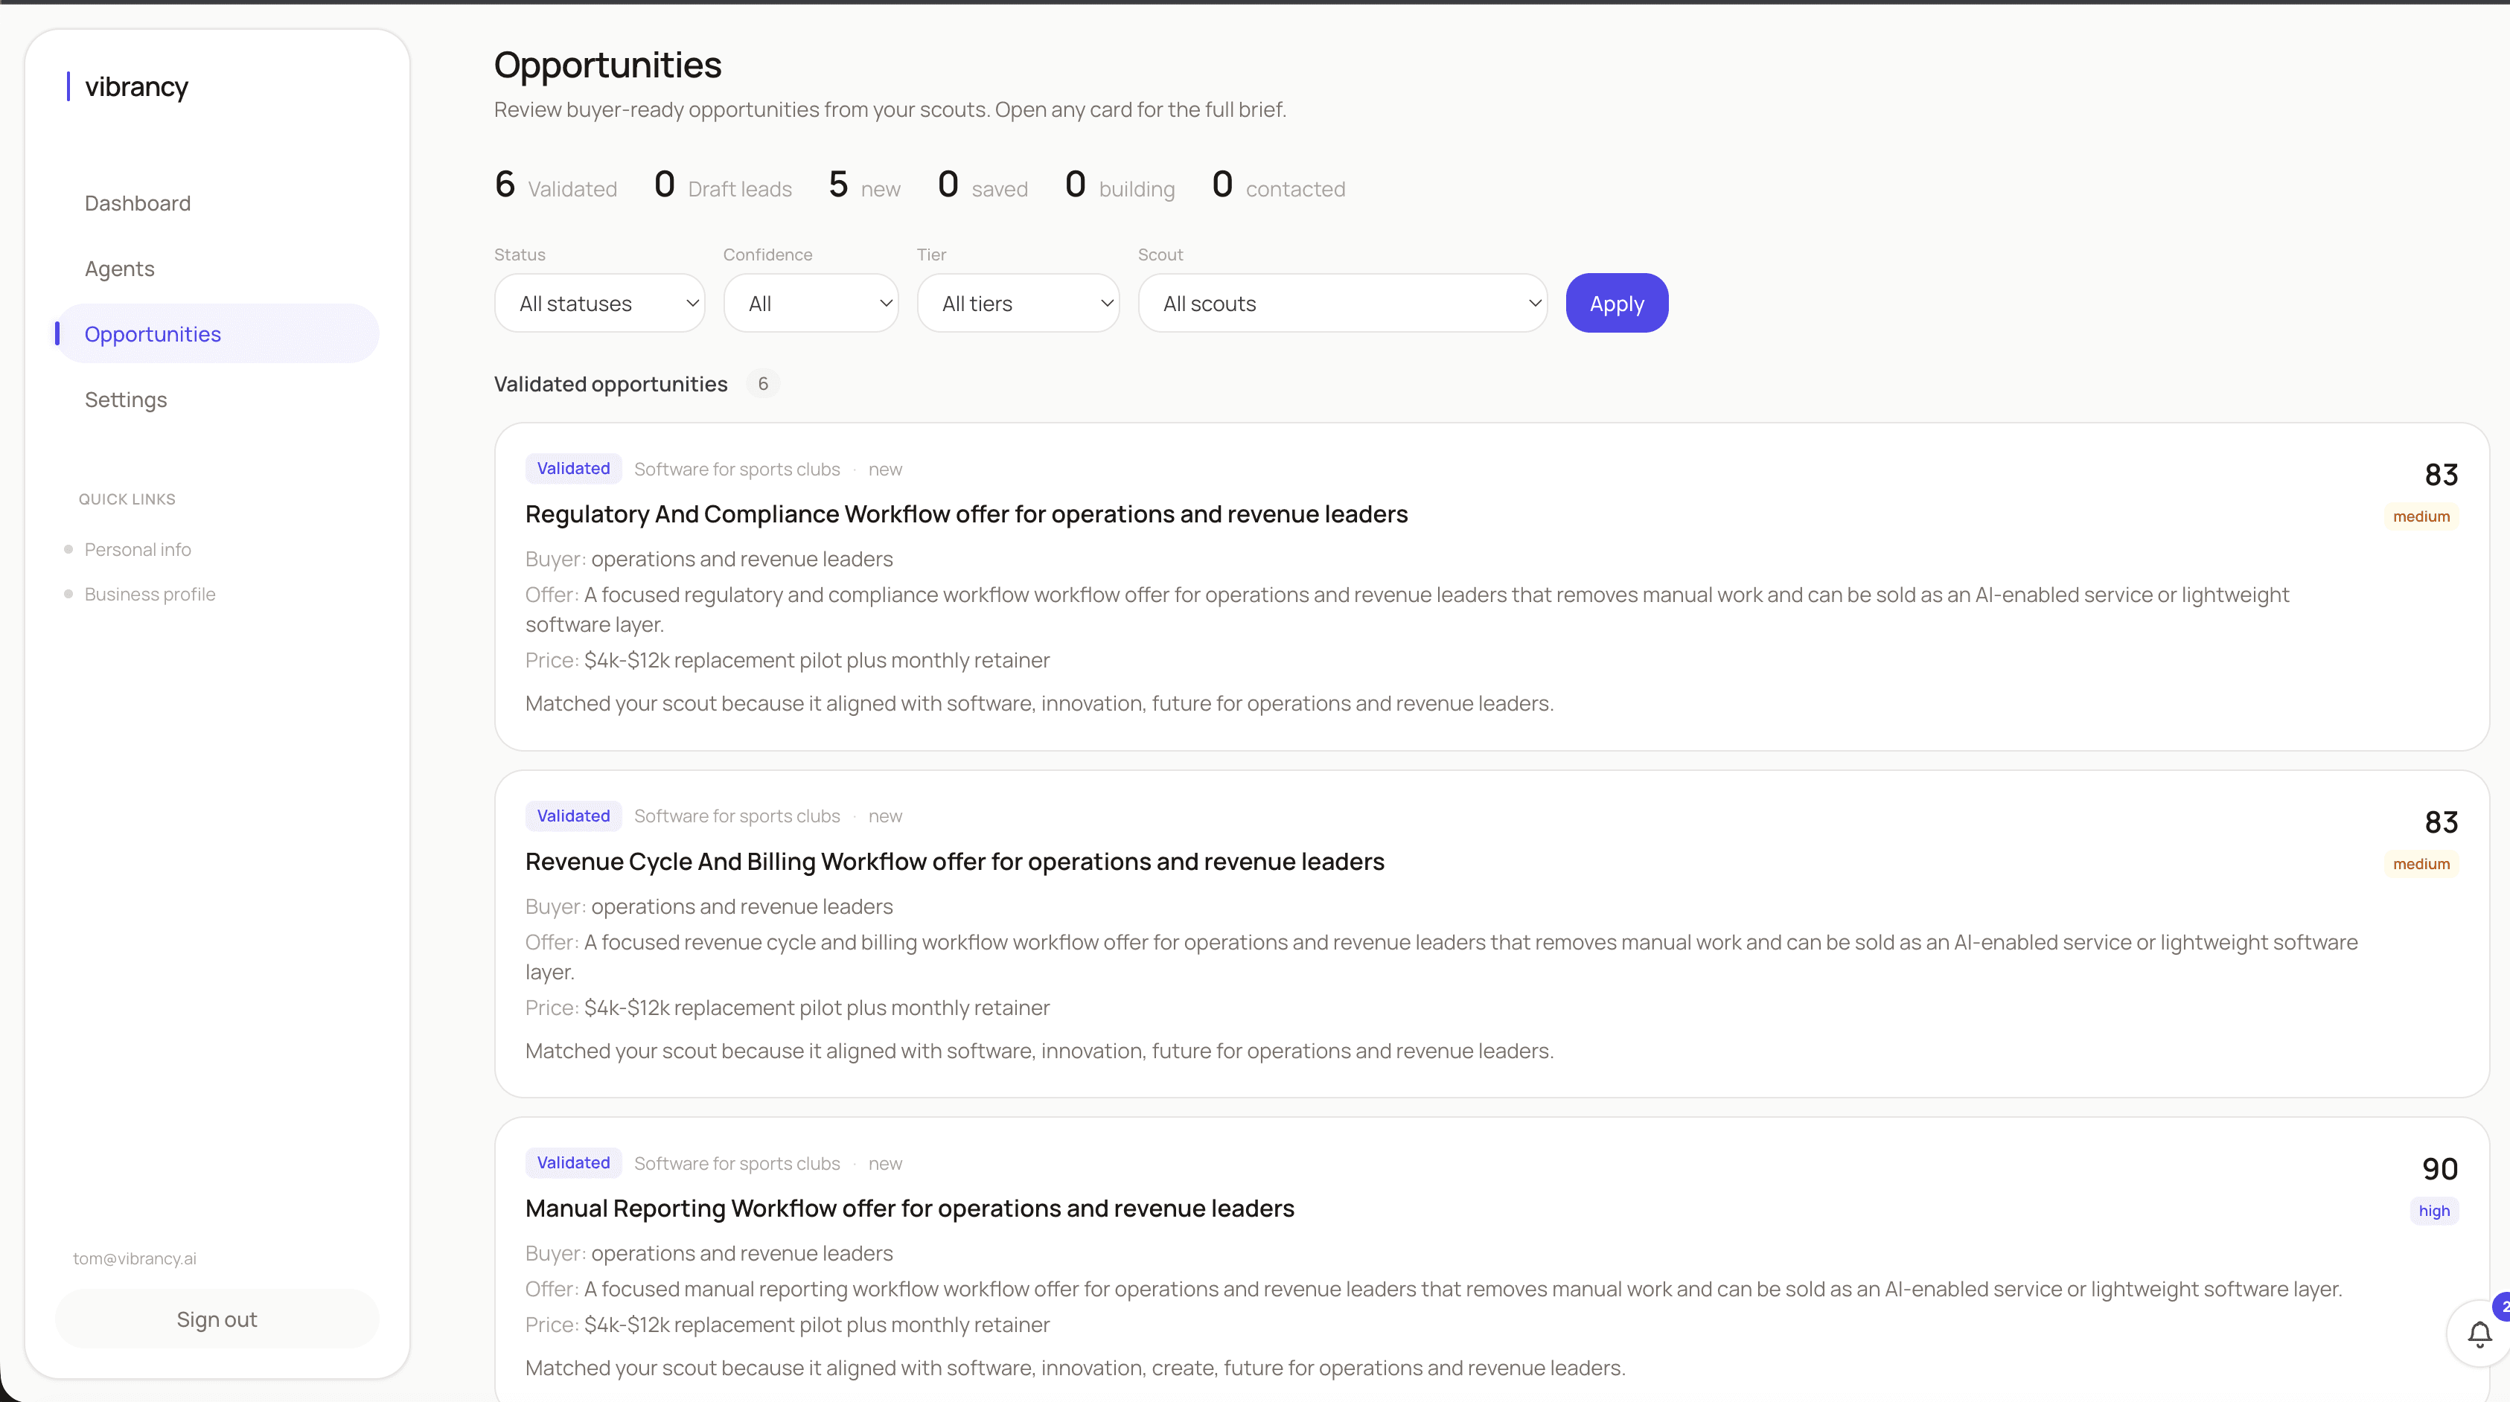The height and width of the screenshot is (1402, 2510).
Task: Open notifications bell icon
Action: point(2479,1334)
